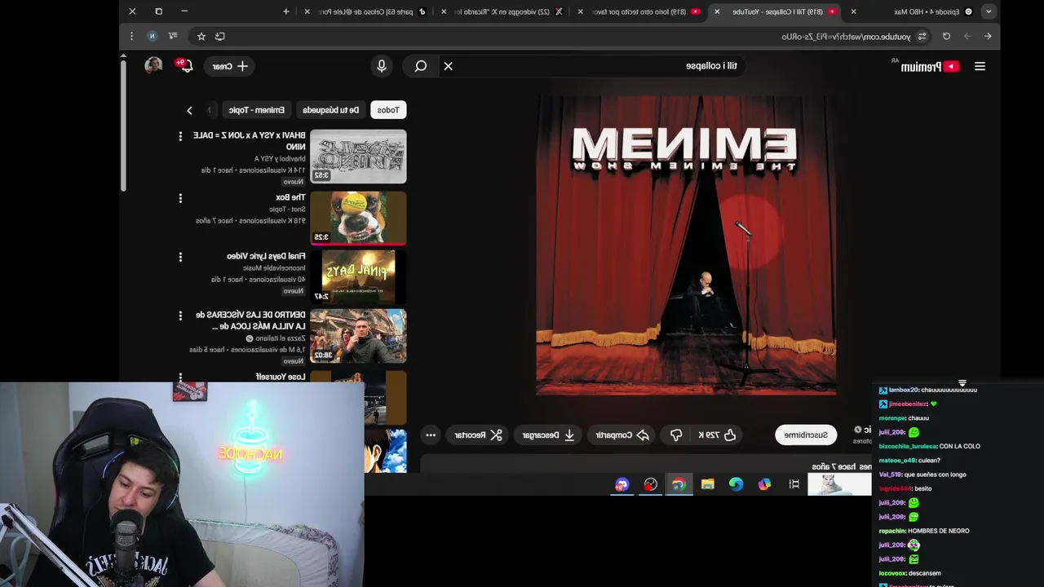The width and height of the screenshot is (1044, 587).
Task: Show more filter chips with the chevron
Action: (x=189, y=110)
